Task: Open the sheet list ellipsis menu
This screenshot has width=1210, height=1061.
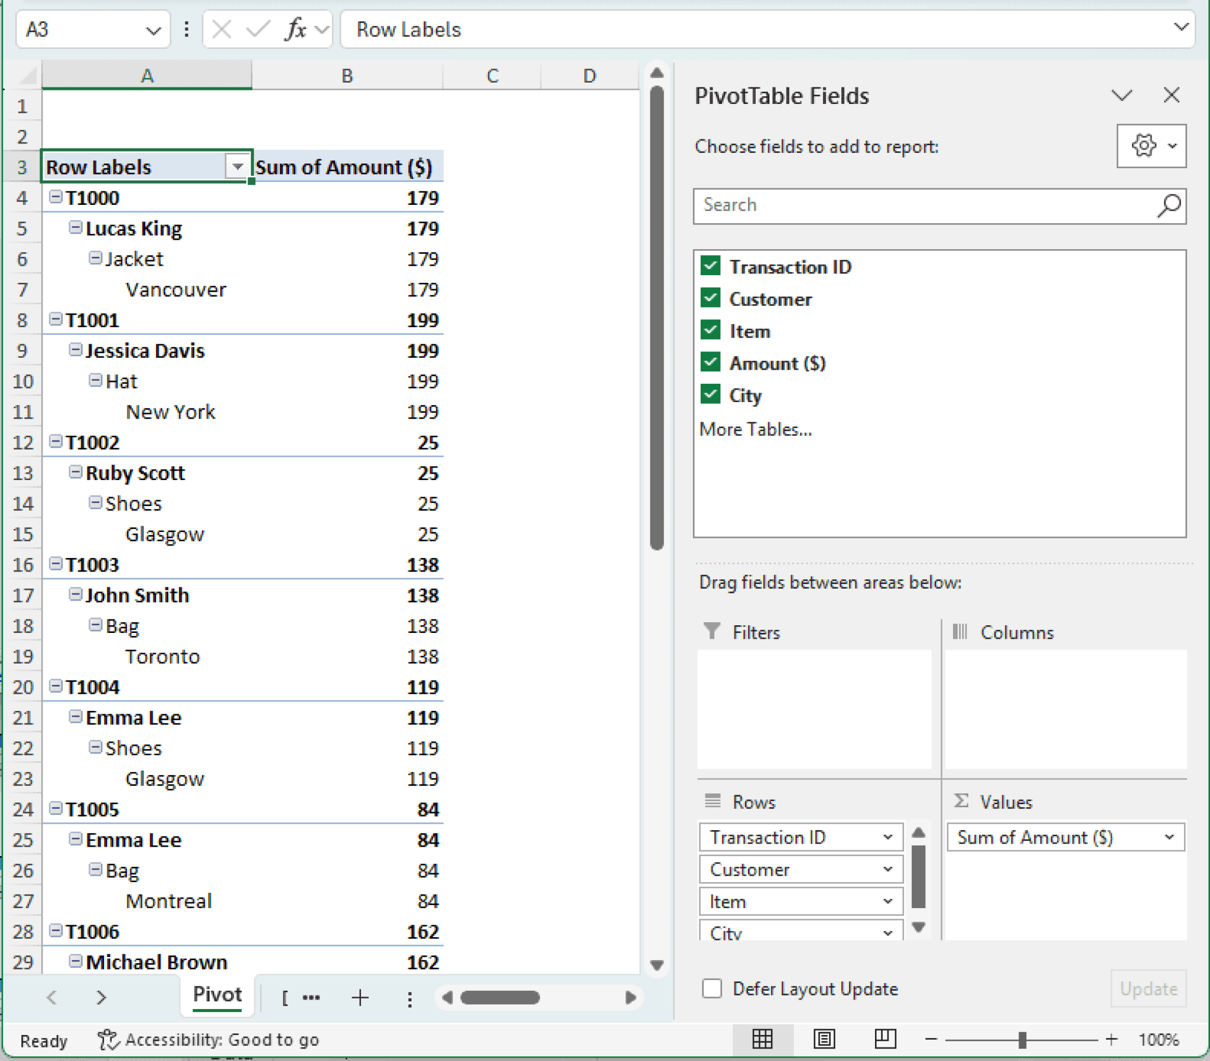Action: coord(311,998)
